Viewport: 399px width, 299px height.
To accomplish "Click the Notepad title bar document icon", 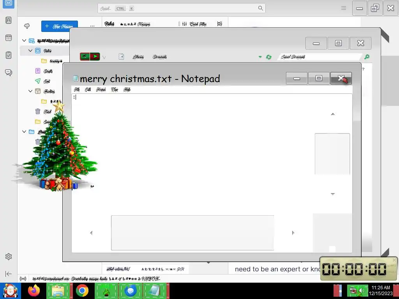I will (x=75, y=78).
